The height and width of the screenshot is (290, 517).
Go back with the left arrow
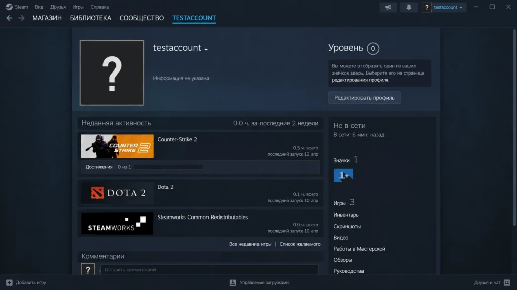tap(9, 18)
